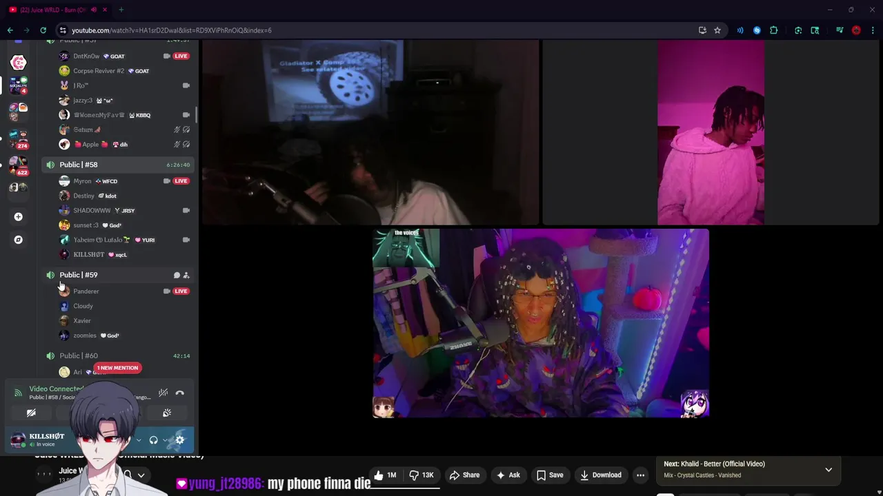Focus the purple-lit streamer video tile

point(541,323)
